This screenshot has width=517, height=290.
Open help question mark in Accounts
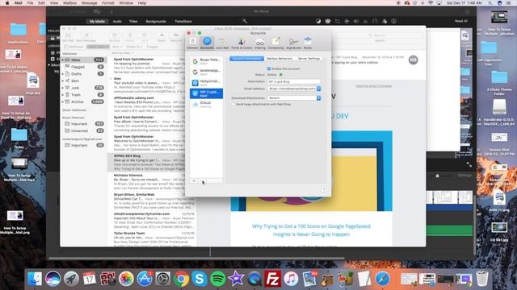click(324, 190)
